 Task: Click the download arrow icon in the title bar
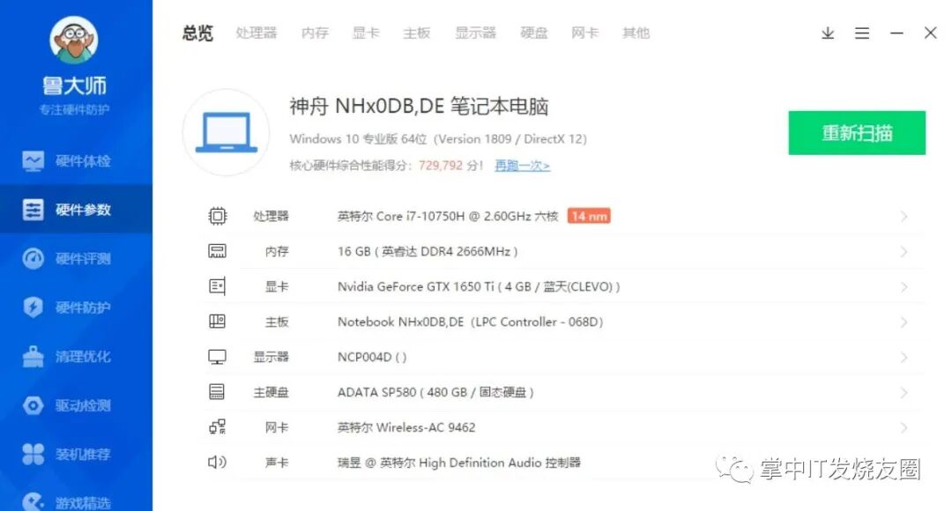point(828,33)
